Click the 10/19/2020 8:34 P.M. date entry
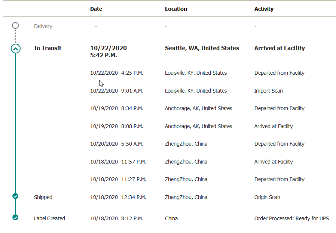This screenshot has width=336, height=233. click(117, 108)
